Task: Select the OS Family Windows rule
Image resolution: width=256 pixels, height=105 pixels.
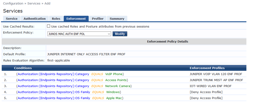Action: click(69, 92)
